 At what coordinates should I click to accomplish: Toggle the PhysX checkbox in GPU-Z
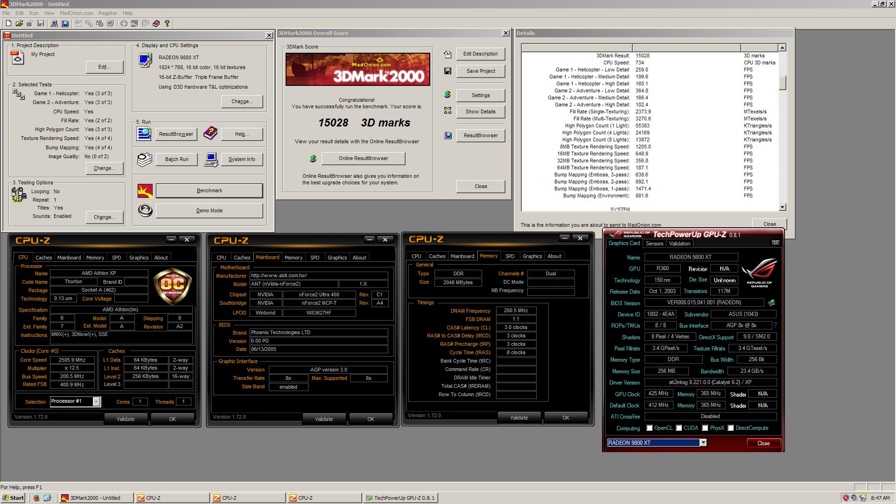coord(705,428)
